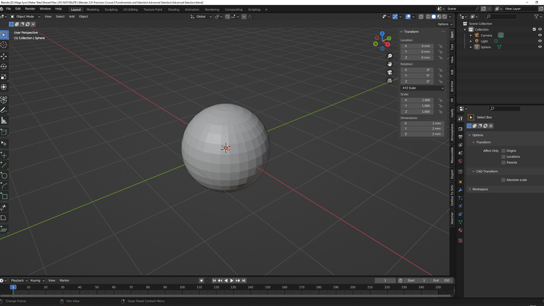This screenshot has width=544, height=306.
Task: Hide the Sphere in outliner
Action: point(540,47)
